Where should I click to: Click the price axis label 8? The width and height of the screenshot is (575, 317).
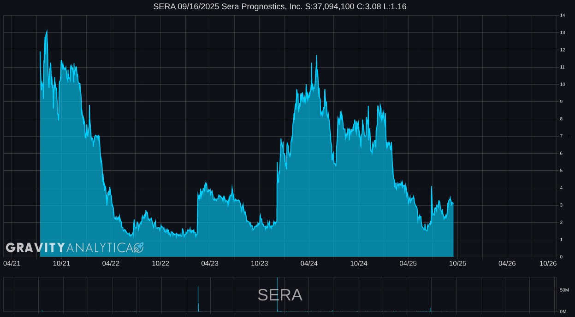pos(561,119)
